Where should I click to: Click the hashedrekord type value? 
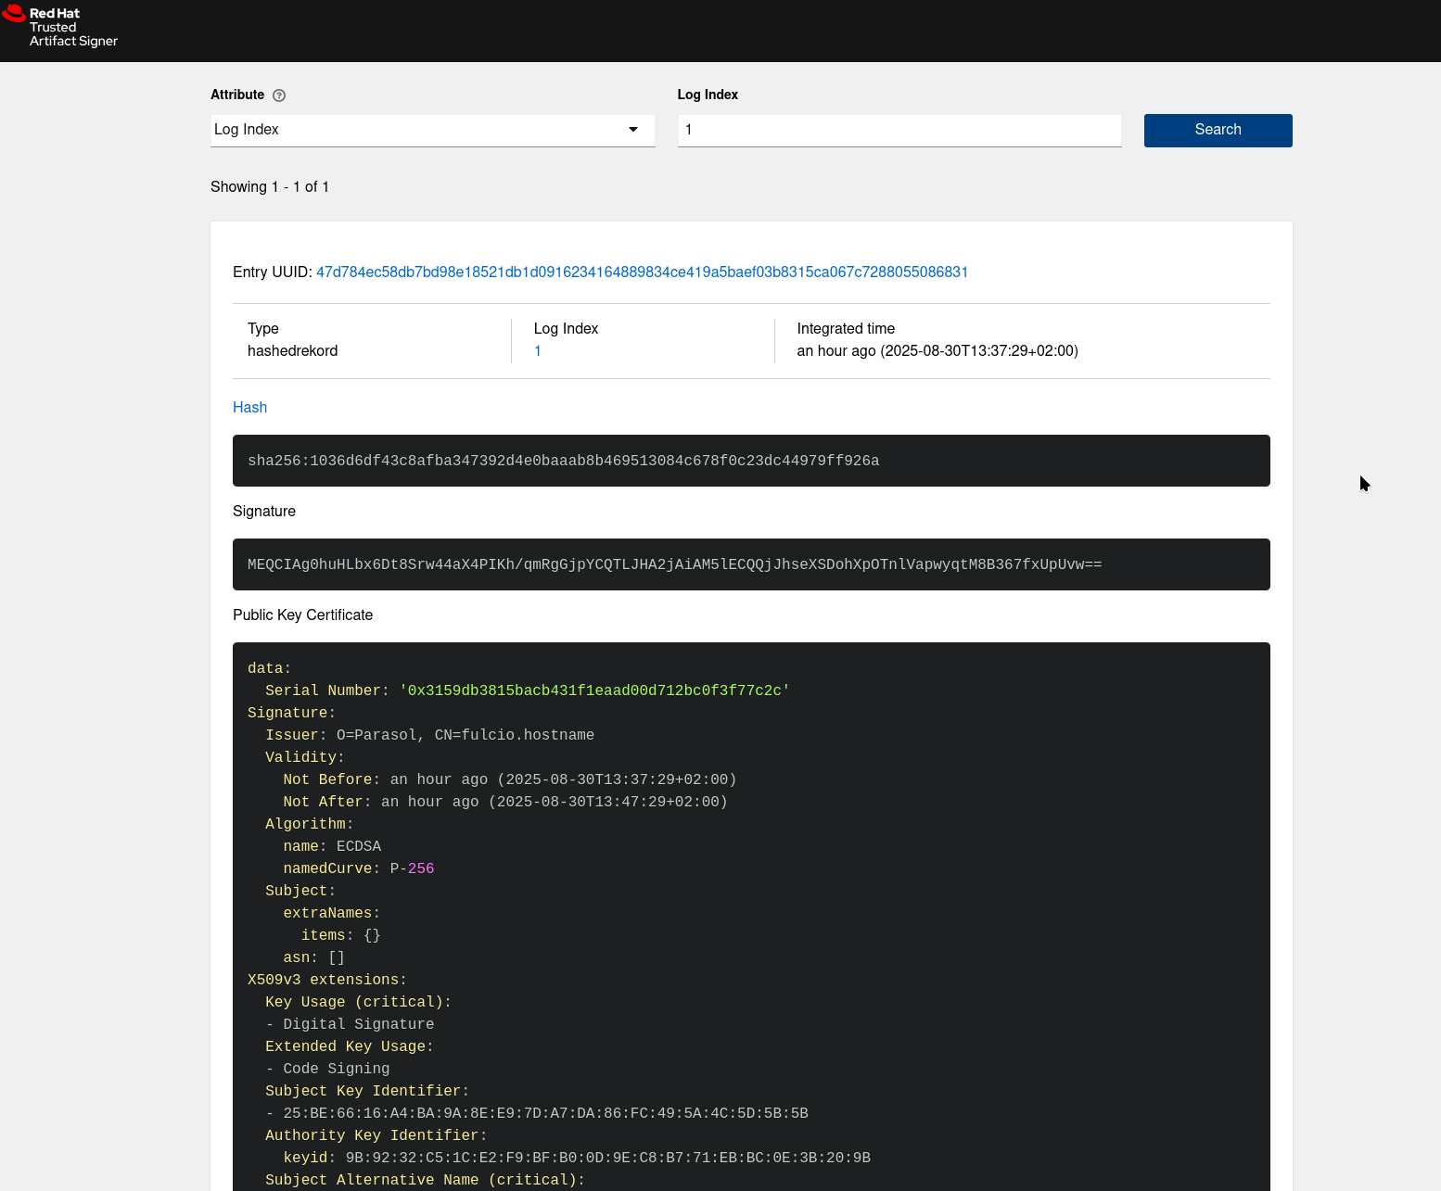(292, 351)
